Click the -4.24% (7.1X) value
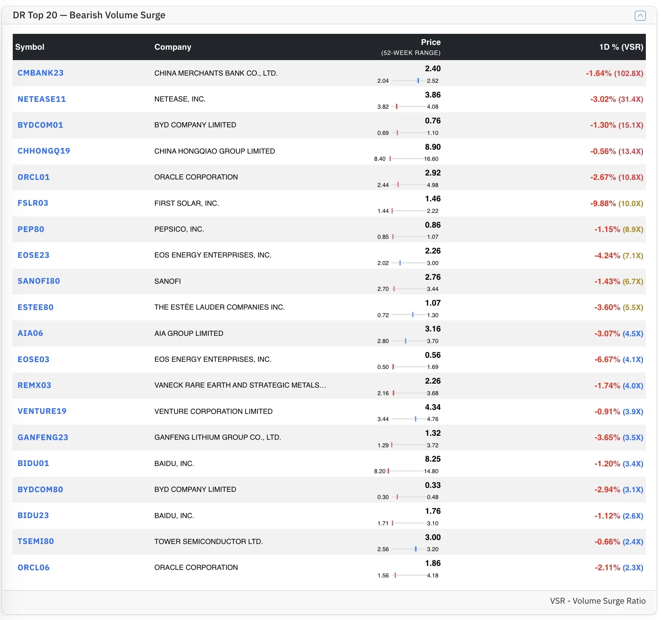The image size is (661, 620). pyautogui.click(x=619, y=255)
